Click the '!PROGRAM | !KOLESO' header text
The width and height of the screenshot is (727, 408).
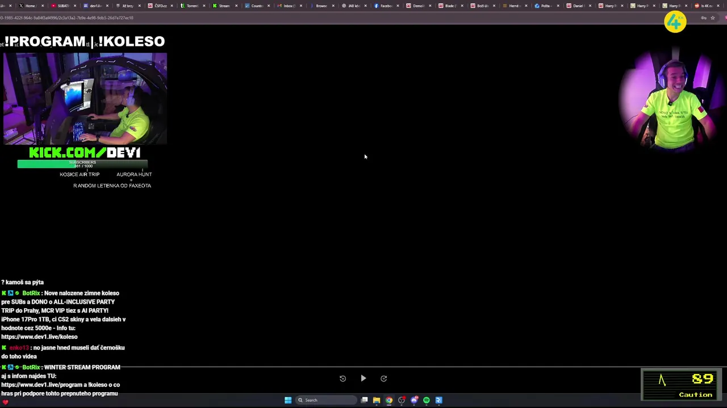point(84,41)
